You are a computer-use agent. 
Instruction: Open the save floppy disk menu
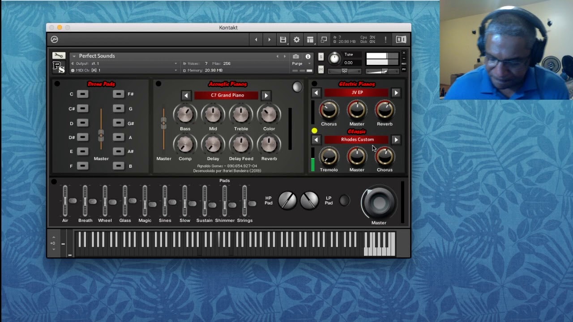tap(283, 39)
